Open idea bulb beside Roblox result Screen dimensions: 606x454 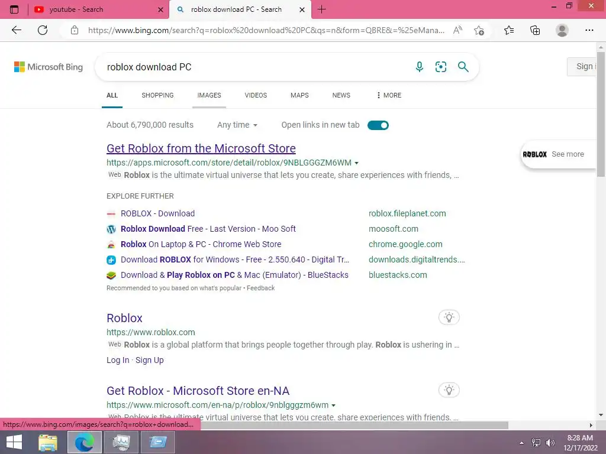click(x=449, y=317)
